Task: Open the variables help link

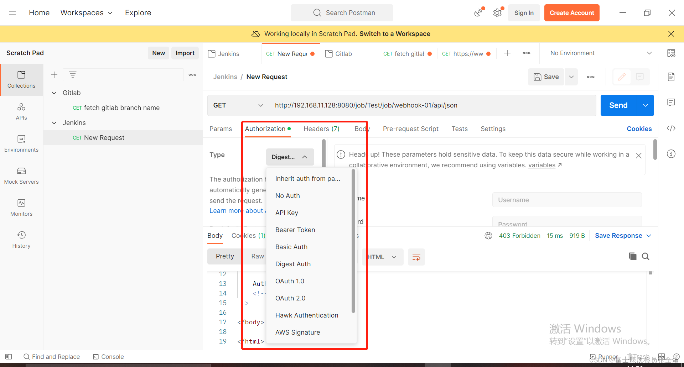Action: (541, 165)
